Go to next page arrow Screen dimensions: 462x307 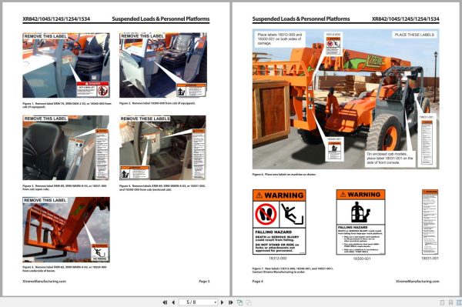point(223,302)
